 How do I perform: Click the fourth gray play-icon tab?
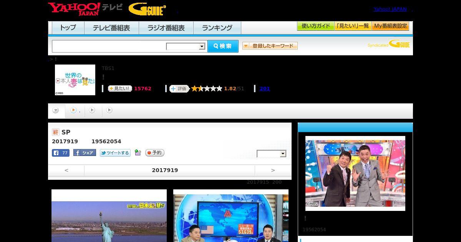pos(109,110)
